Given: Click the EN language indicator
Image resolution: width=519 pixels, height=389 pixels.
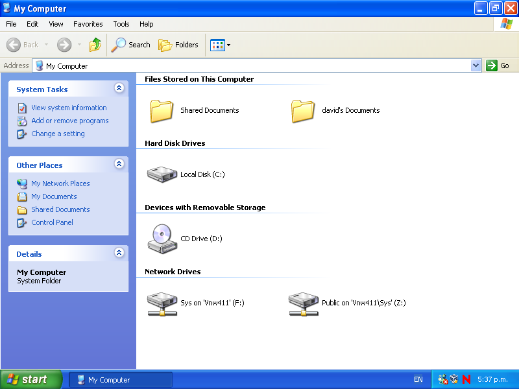Looking at the screenshot, I should point(418,379).
